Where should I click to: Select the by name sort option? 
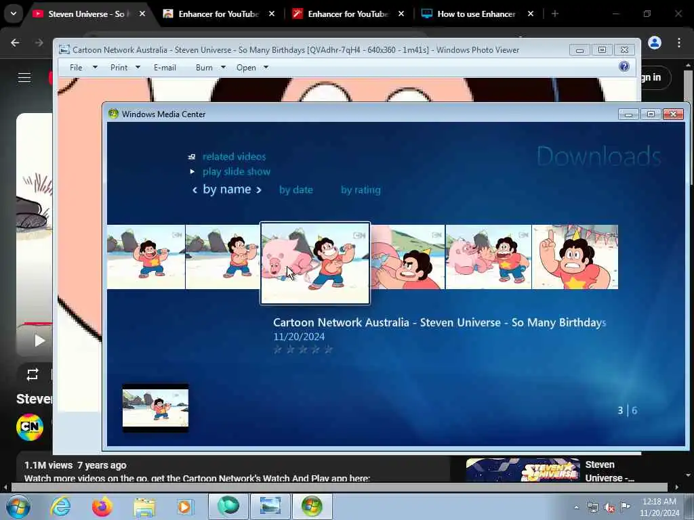click(x=226, y=190)
